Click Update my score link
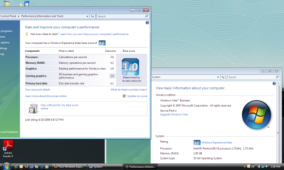 tap(137, 96)
